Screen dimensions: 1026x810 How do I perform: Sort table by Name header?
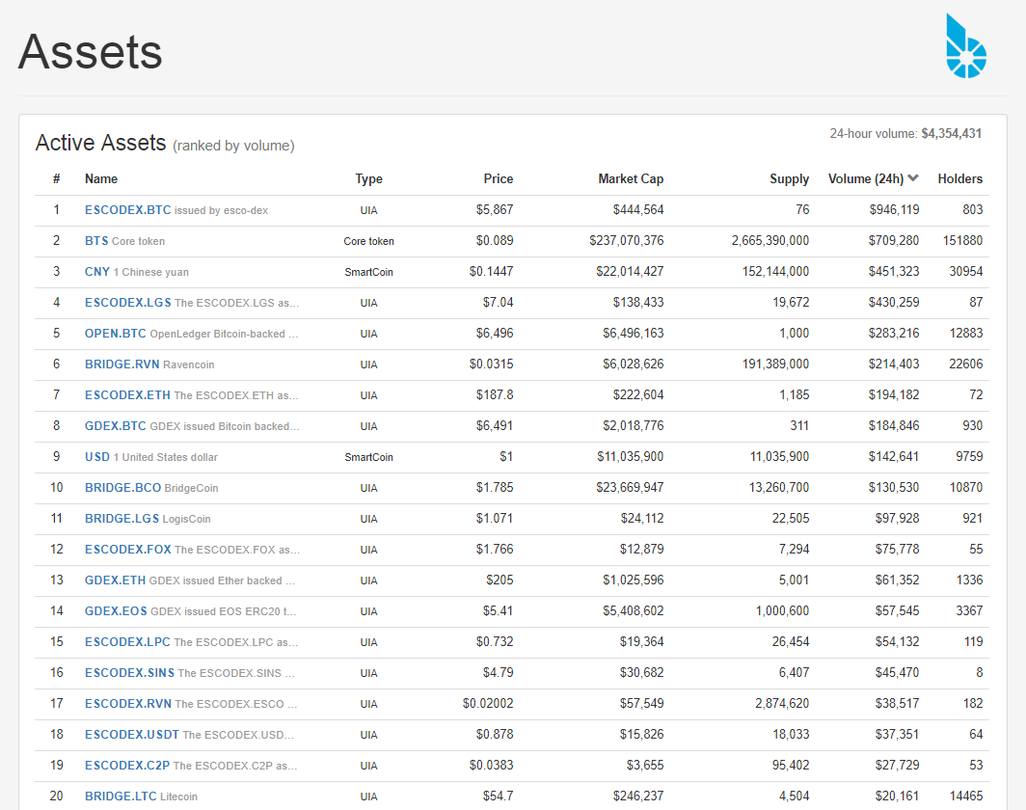point(100,178)
